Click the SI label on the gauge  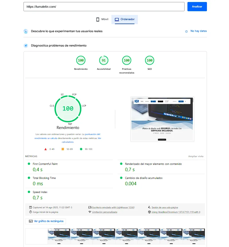point(62,94)
